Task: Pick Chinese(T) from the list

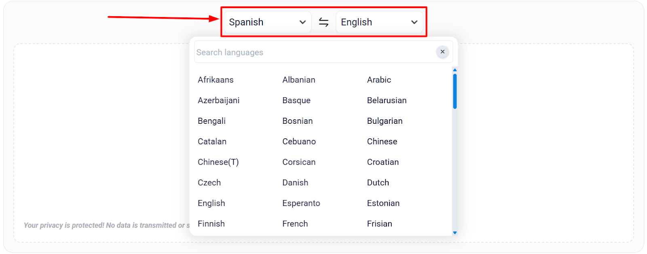Action: pyautogui.click(x=218, y=162)
